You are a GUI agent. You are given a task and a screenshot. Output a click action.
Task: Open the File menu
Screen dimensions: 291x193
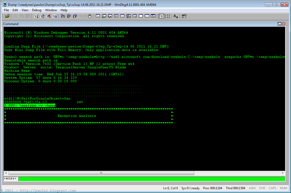click(7, 10)
